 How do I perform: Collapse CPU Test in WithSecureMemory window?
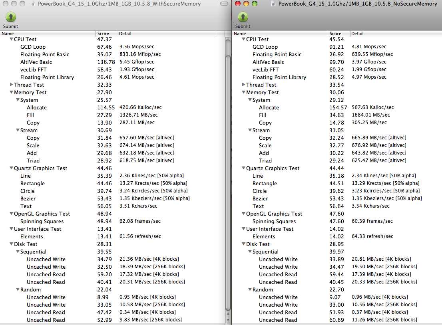[x=11, y=39]
